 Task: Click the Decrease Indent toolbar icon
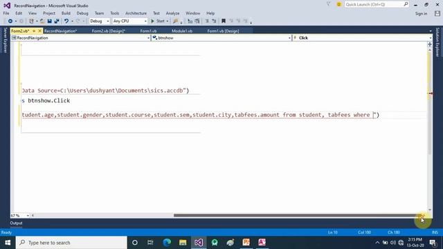pyautogui.click(x=207, y=21)
